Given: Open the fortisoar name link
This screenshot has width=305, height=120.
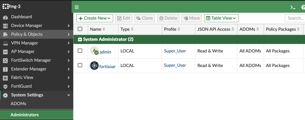Looking at the screenshot, I should pyautogui.click(x=107, y=67).
